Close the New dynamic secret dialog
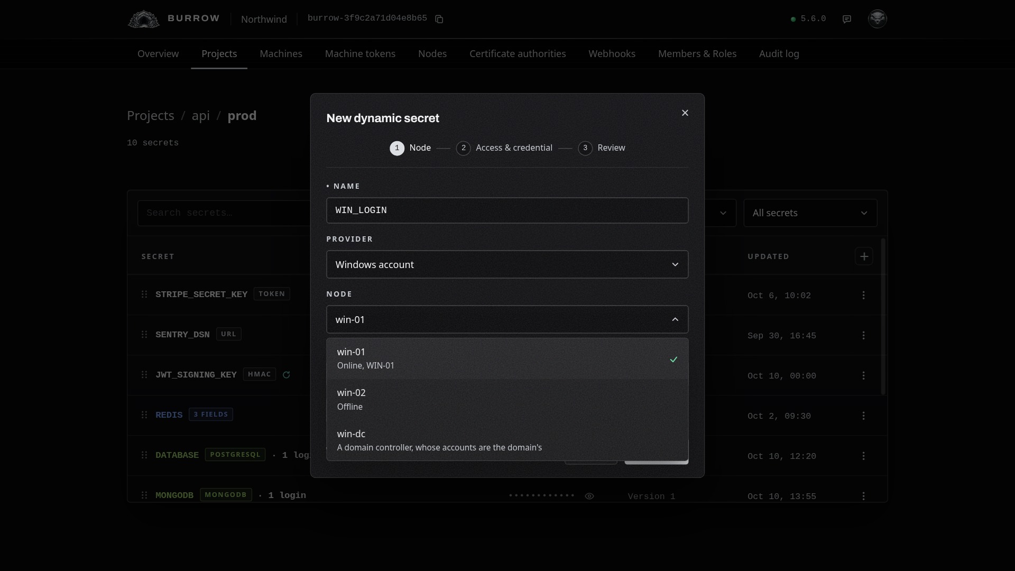 click(x=685, y=113)
